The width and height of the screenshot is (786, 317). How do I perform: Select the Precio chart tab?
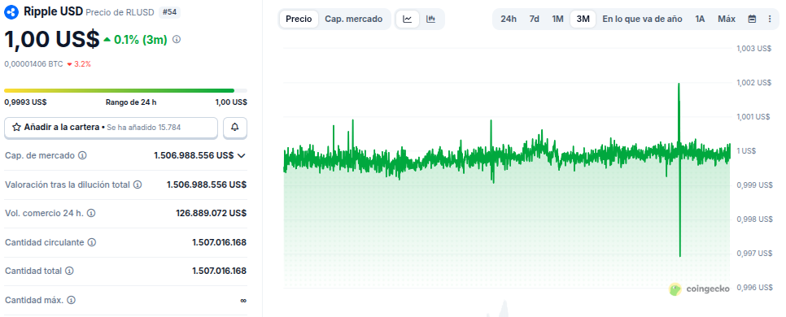point(299,19)
